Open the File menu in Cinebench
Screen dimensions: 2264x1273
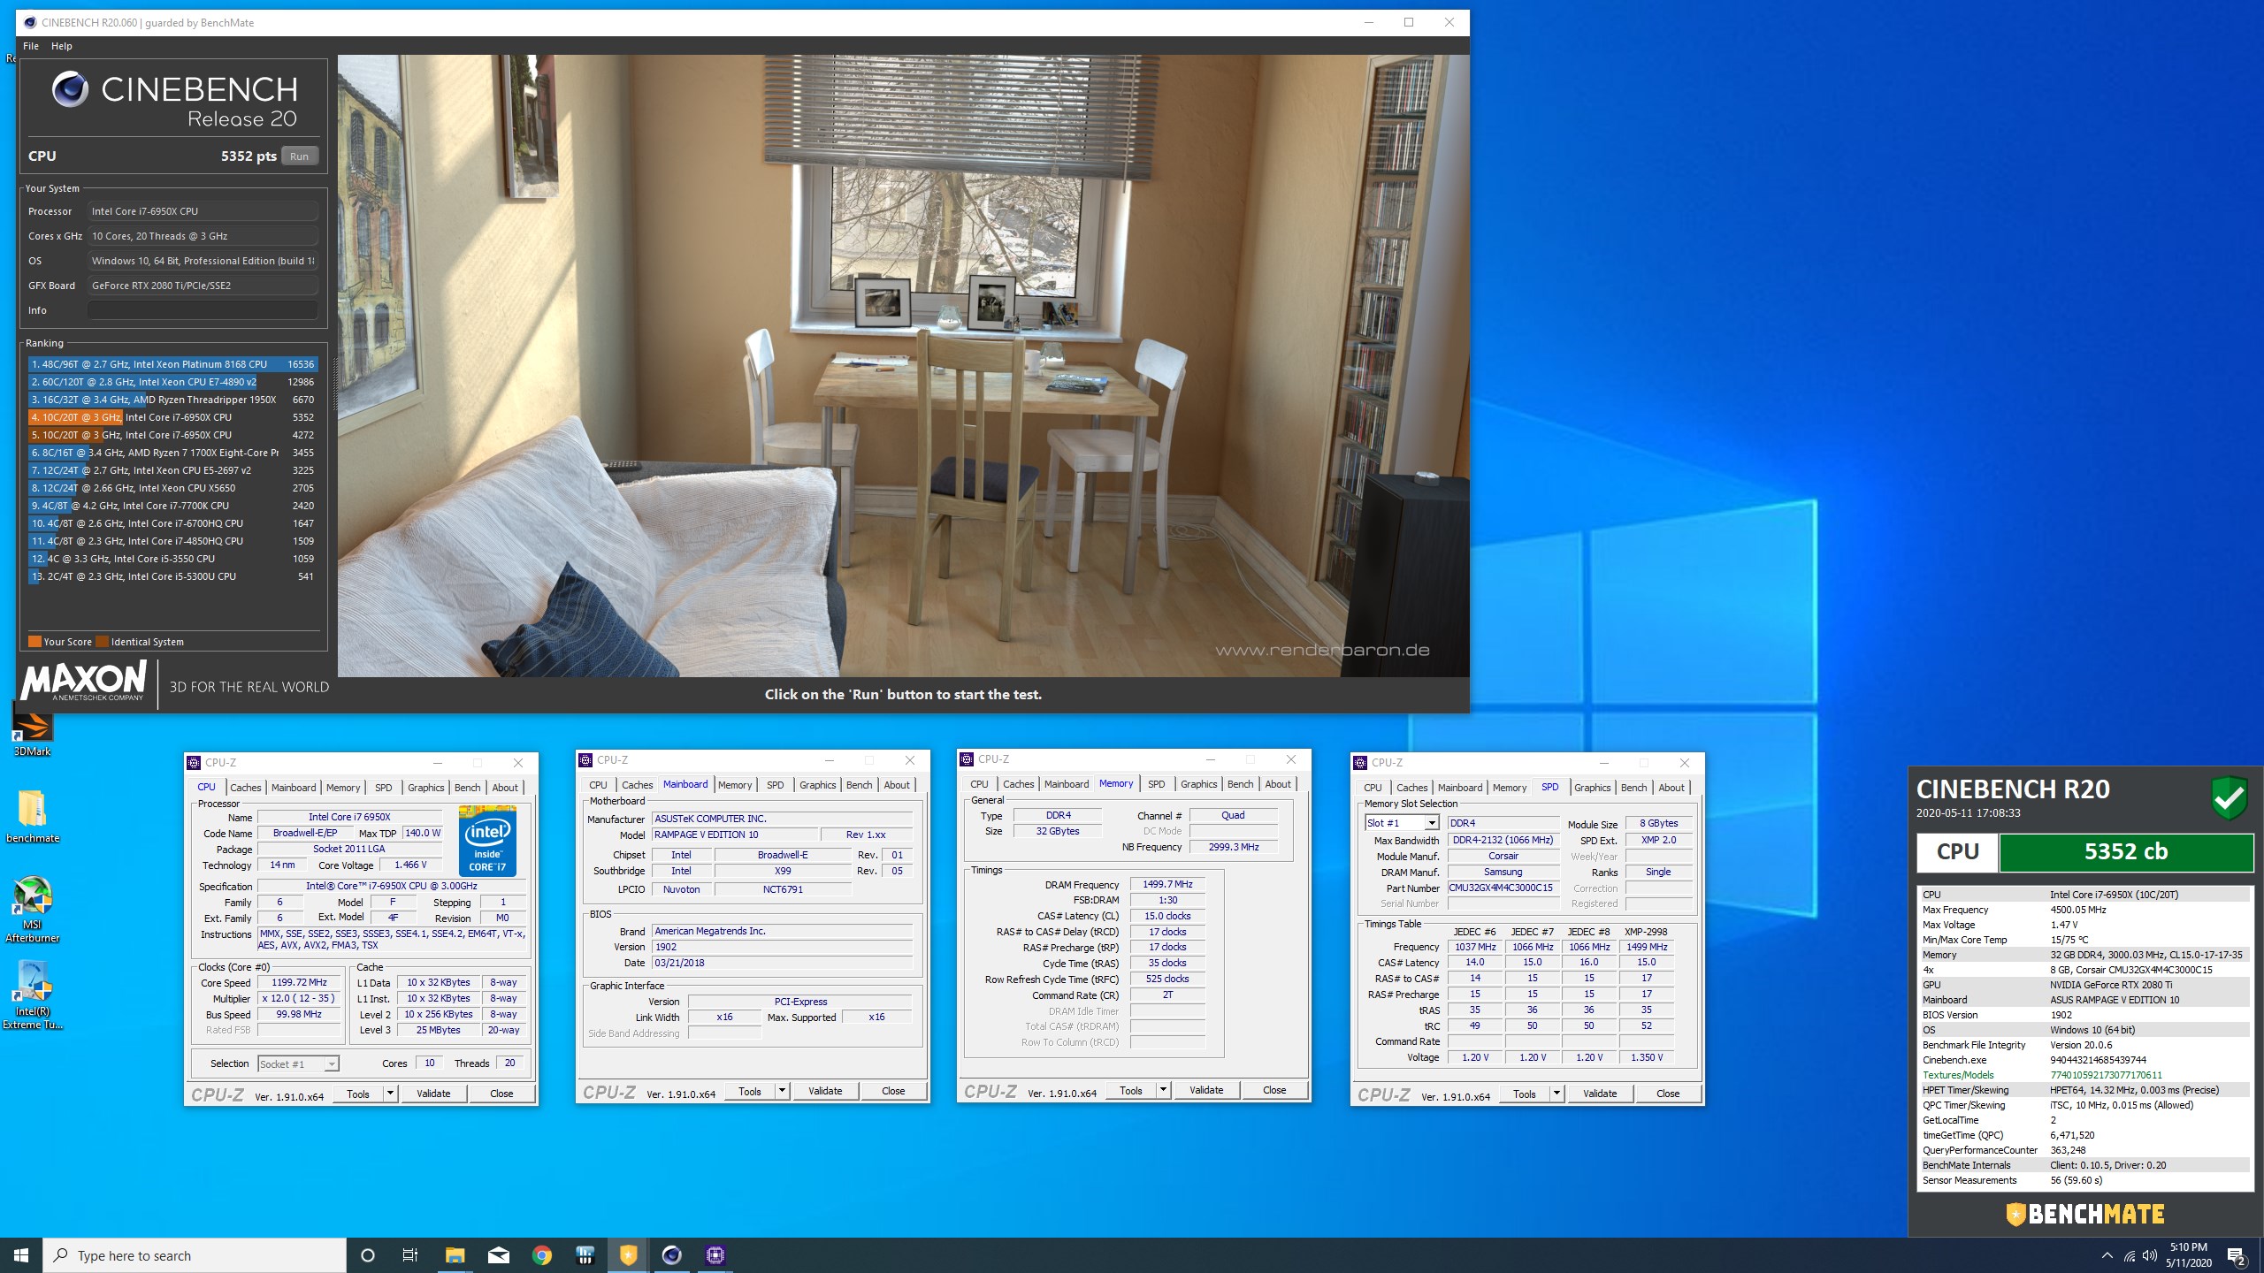pos(31,46)
